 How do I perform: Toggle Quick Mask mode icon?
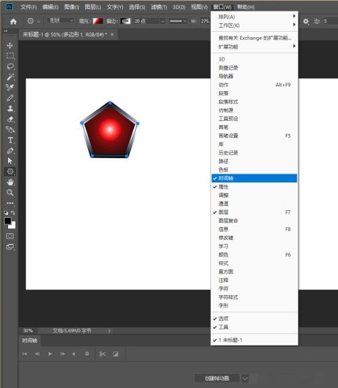click(10, 236)
